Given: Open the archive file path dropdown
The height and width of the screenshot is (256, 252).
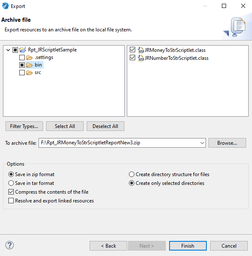Looking at the screenshot, I should point(202,143).
